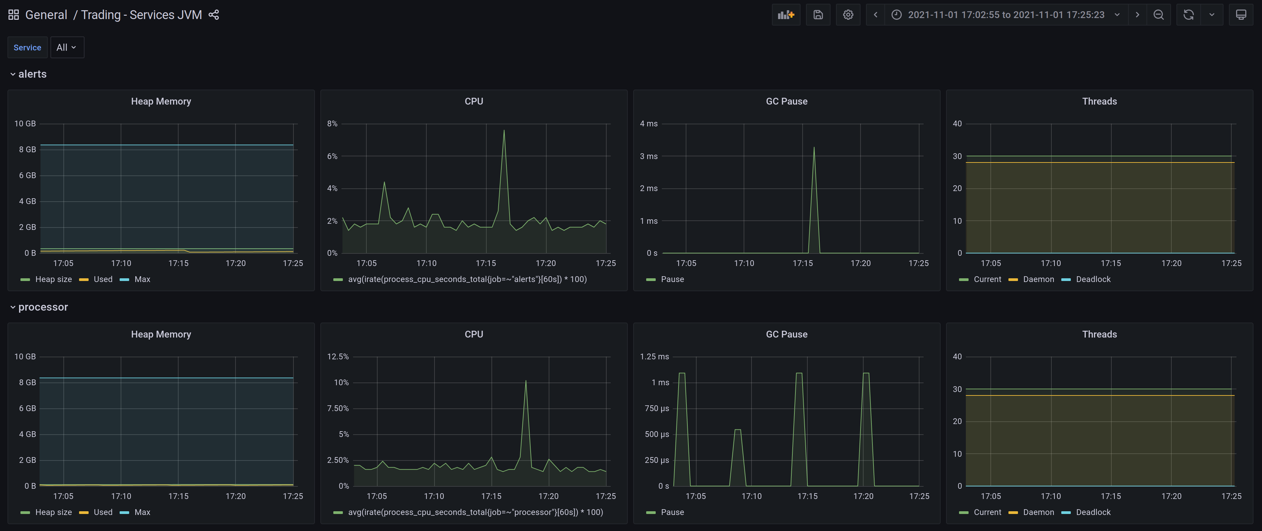This screenshot has height=531, width=1262.
Task: Refresh the dashboard
Action: click(x=1188, y=15)
